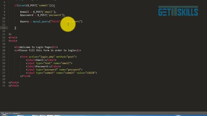Click the "Email:" label text on line 23

point(40,60)
